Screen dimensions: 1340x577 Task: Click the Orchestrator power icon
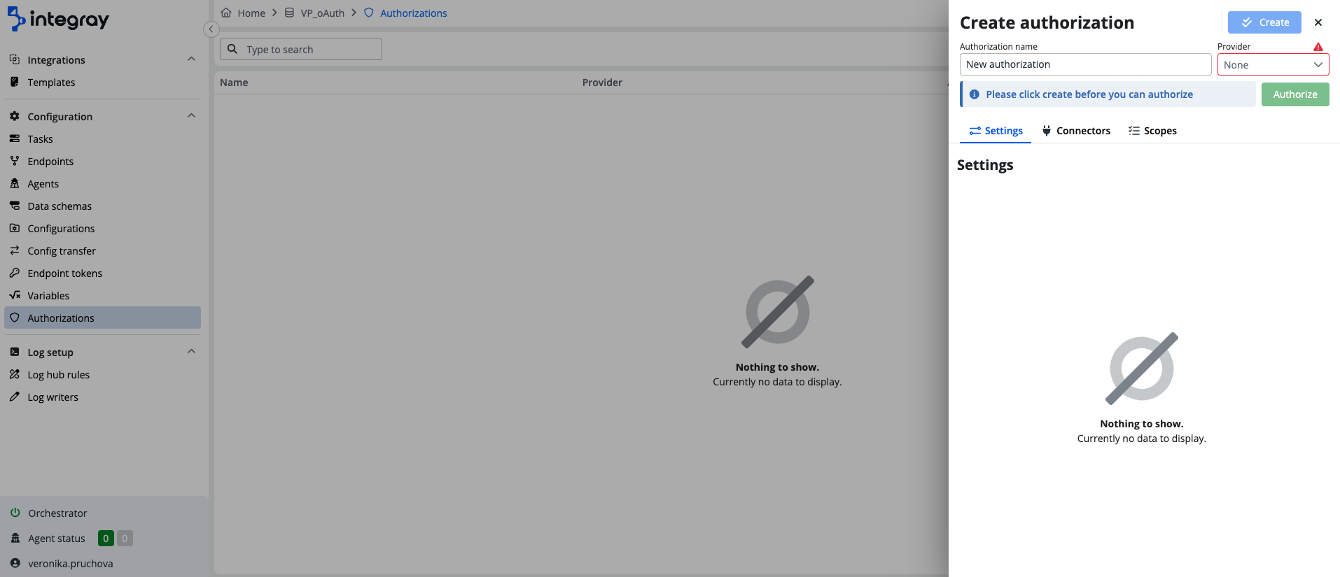coord(15,513)
